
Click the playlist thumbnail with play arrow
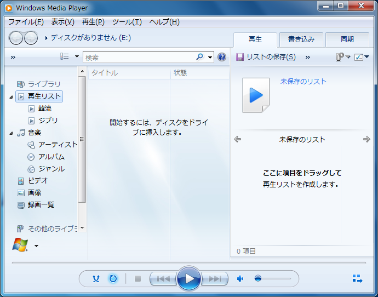[256, 95]
